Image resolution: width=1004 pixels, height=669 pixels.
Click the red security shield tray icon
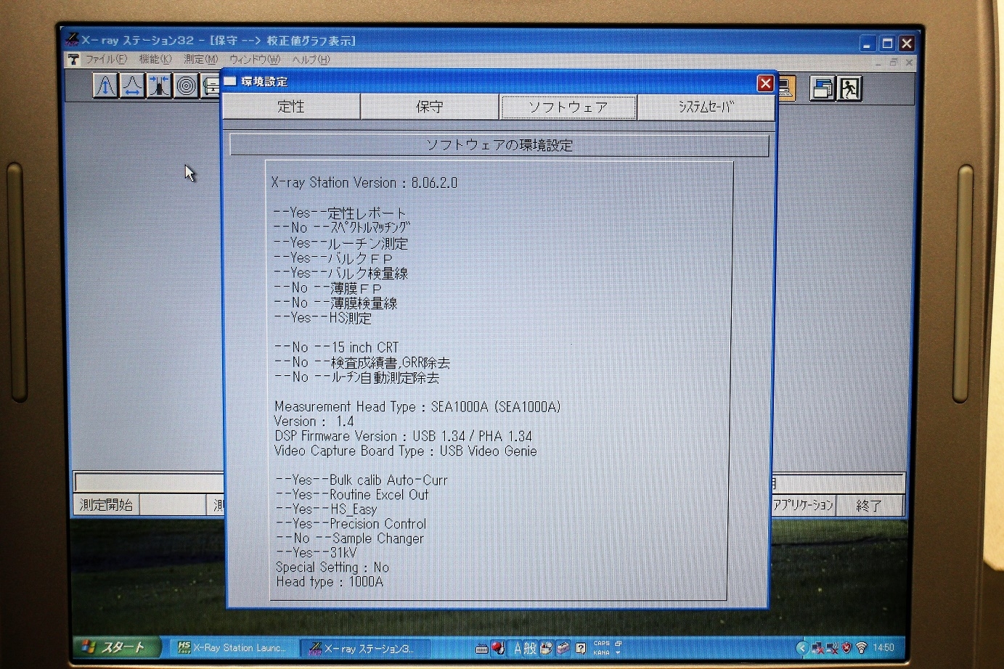pyautogui.click(x=846, y=647)
